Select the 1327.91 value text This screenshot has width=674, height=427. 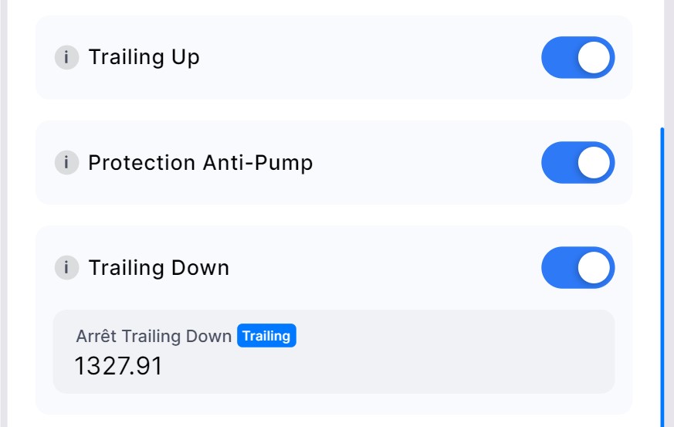coord(118,365)
